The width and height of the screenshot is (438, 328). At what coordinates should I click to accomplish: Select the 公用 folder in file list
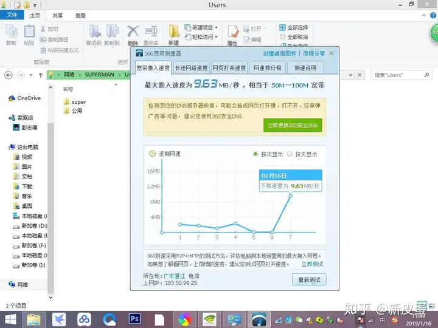(73, 111)
